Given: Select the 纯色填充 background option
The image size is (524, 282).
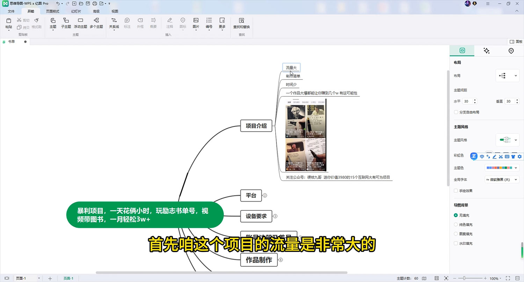Looking at the screenshot, I should [x=456, y=224].
